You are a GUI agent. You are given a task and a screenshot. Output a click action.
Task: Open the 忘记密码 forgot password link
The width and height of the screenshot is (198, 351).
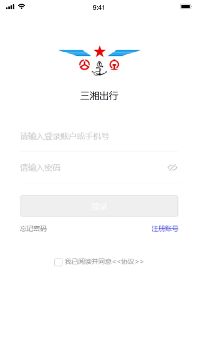coord(34,229)
